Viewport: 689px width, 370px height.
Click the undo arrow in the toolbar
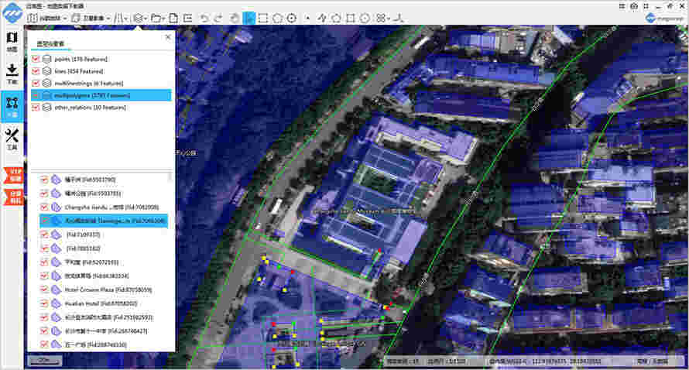pyautogui.click(x=204, y=18)
